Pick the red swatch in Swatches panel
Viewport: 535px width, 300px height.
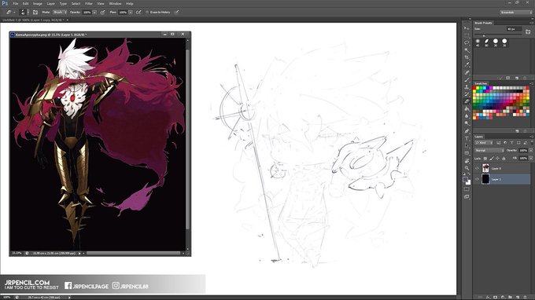(474, 88)
